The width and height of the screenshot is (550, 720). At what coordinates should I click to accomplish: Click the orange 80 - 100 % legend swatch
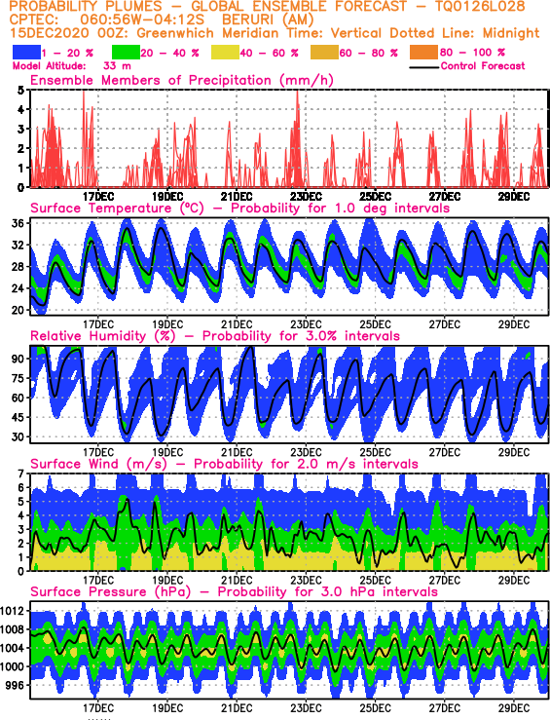point(423,53)
